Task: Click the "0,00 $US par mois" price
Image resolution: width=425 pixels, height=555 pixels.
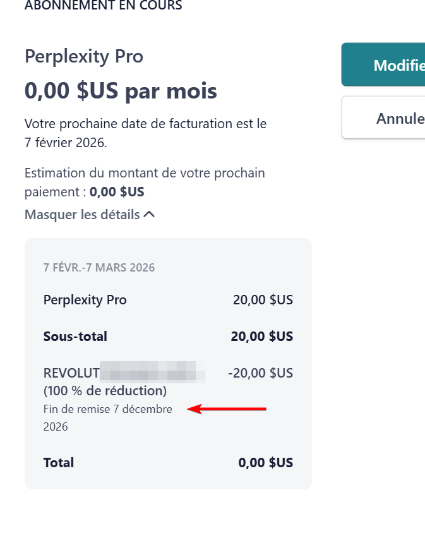Action: click(x=121, y=91)
